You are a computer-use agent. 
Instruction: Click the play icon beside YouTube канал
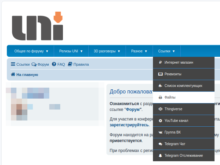160,120
